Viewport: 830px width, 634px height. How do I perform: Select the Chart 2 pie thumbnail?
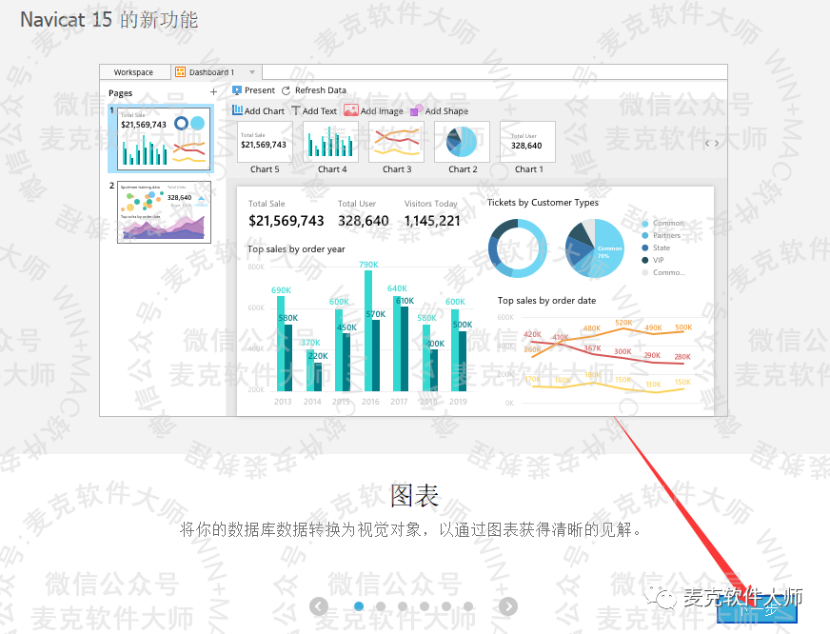click(x=462, y=141)
